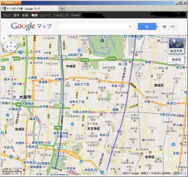
Task: Pan the map up with the arrow
Action: click(11, 43)
